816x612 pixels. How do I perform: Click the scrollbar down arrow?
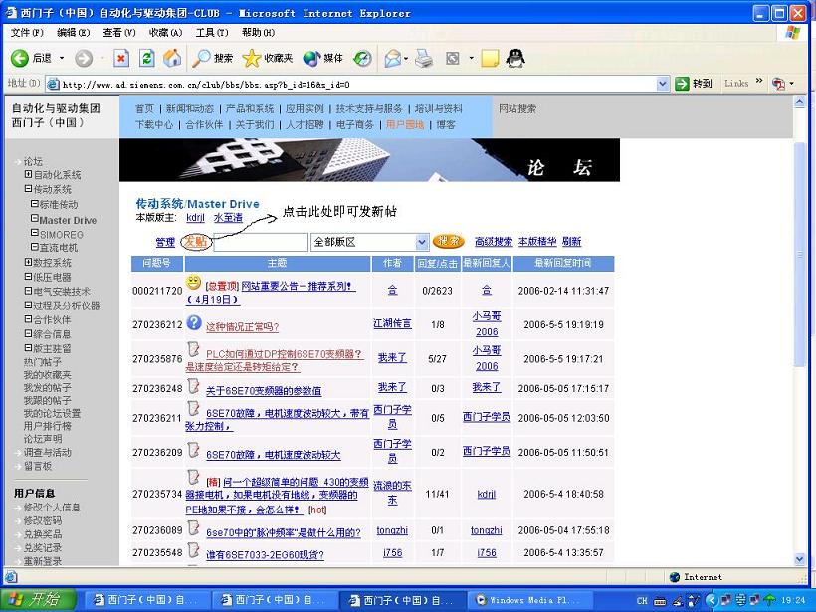point(800,559)
